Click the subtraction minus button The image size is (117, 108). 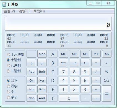pyautogui.click(x=96, y=89)
